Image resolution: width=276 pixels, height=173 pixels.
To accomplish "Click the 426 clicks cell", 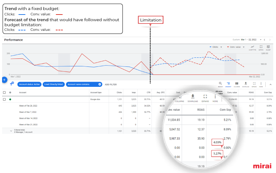I will coord(120,112).
